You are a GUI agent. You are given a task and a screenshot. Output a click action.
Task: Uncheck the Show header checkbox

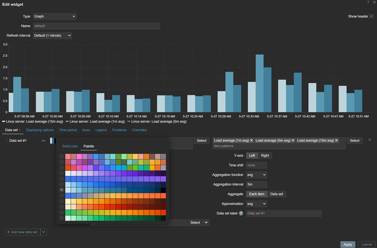tap(371, 16)
